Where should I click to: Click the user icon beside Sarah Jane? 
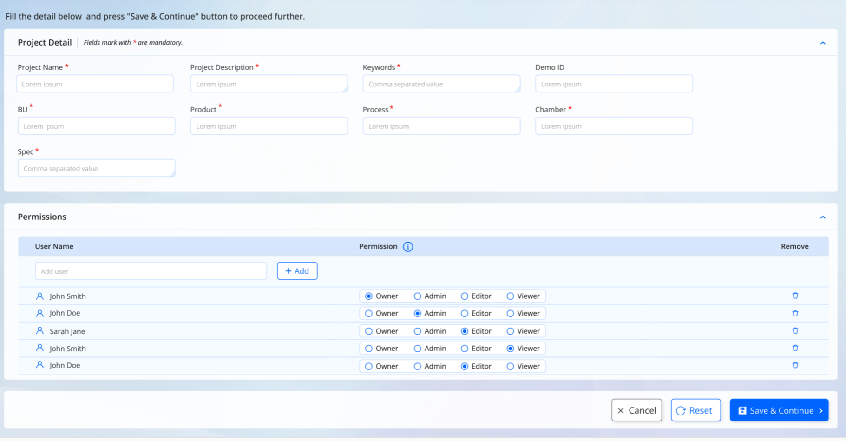40,331
